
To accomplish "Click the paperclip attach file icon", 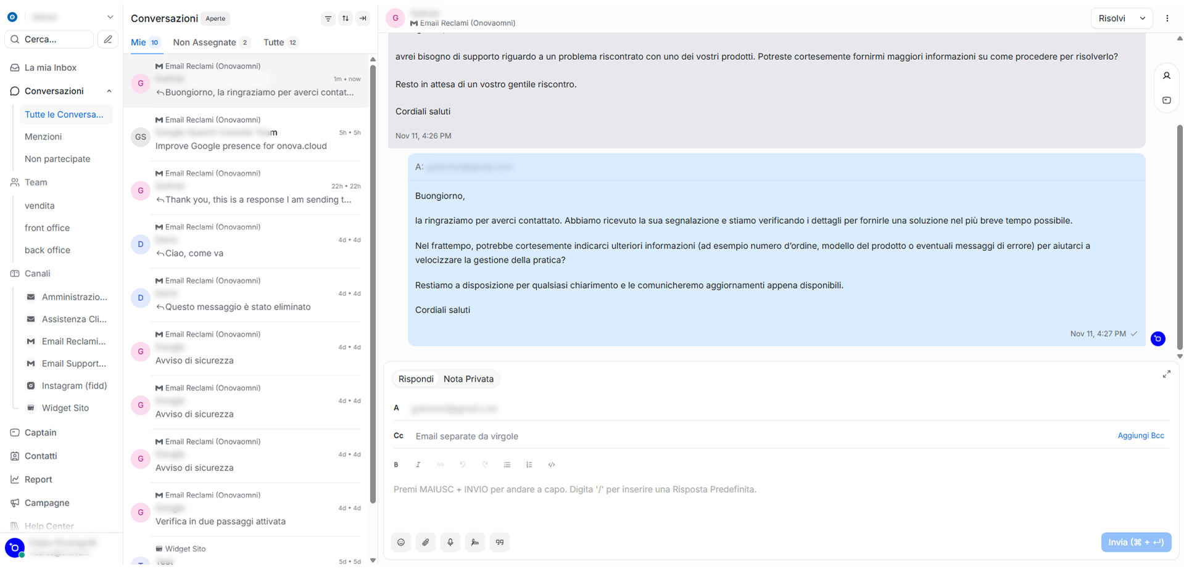I will pos(426,542).
